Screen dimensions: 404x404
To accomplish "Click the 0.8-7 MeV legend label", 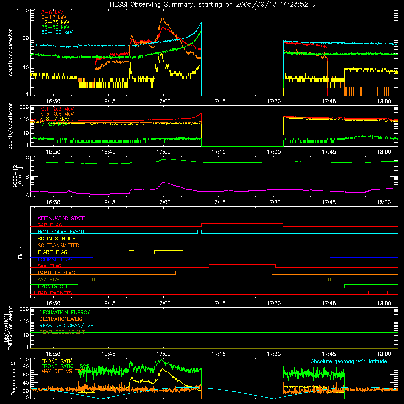I will tap(55, 119).
